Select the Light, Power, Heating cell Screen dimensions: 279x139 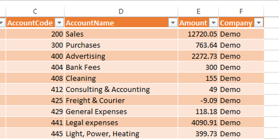pyautogui.click(x=121, y=134)
